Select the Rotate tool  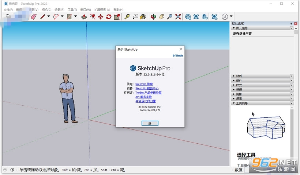coord(109,17)
